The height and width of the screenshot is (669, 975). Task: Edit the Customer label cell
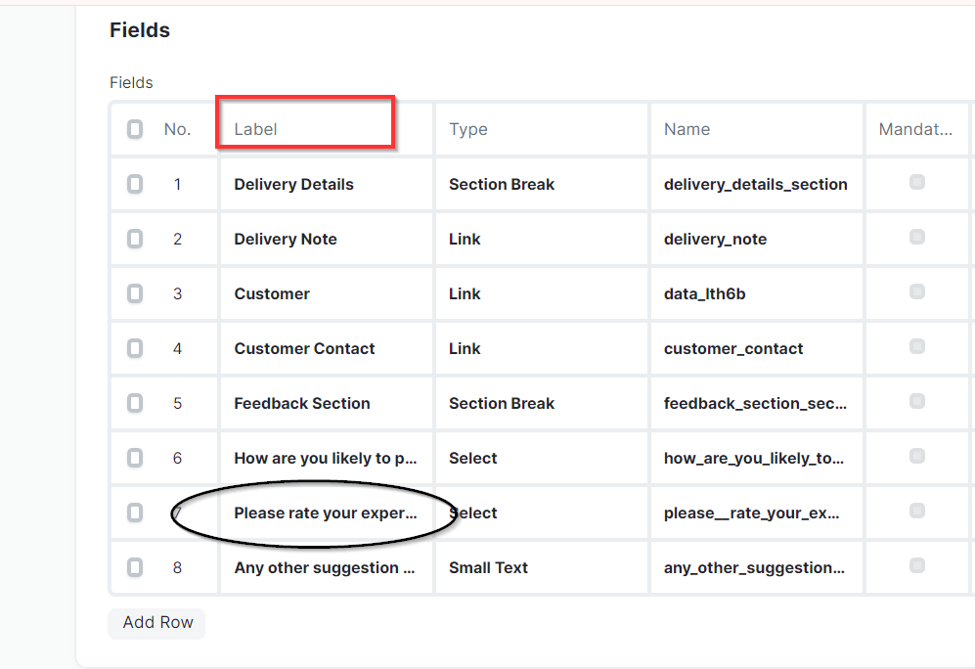tap(326, 293)
